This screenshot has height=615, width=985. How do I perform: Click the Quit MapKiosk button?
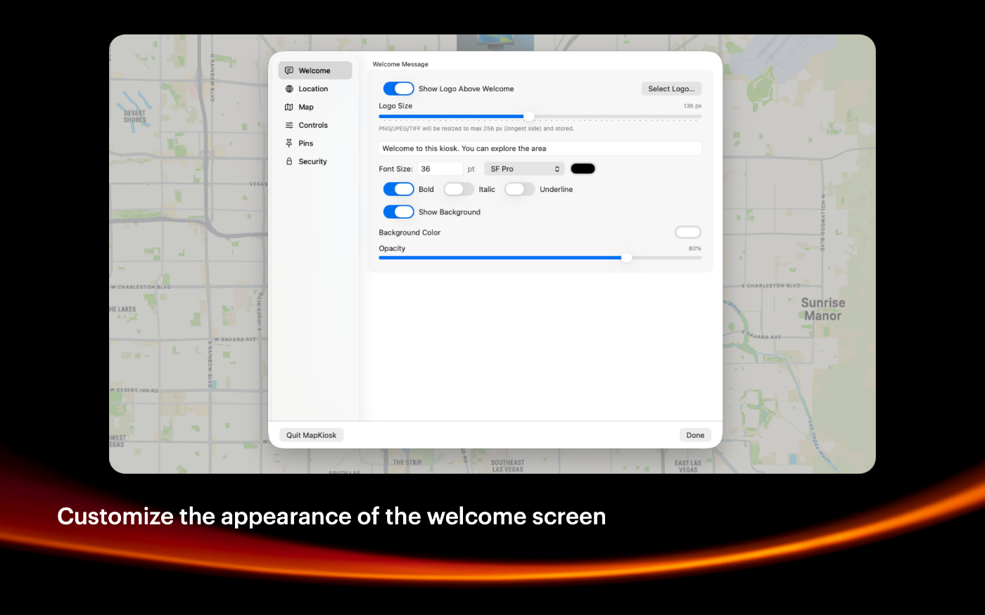311,435
